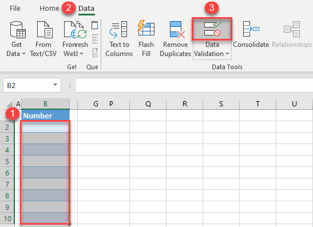Expand the Get Data dropdown arrow
The height and width of the screenshot is (227, 313).
pos(23,54)
